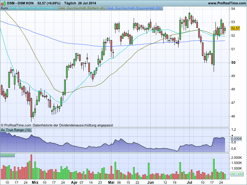Click the date 28 Jul 2014
The width and height of the screenshot is (247, 185).
(87, 3)
